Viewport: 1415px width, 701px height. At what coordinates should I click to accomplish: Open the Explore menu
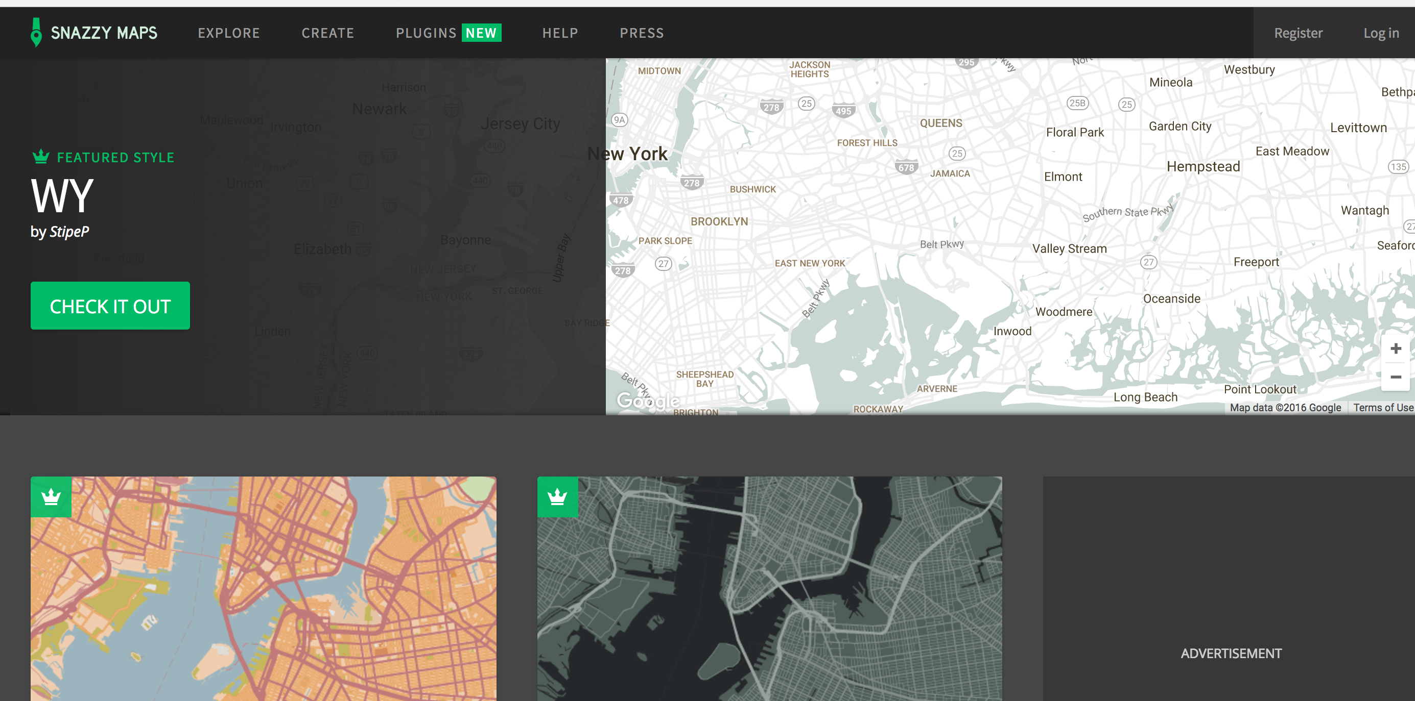tap(228, 33)
